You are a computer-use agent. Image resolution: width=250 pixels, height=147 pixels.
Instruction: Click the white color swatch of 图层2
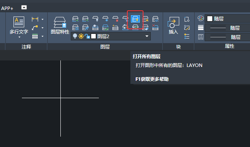(x=93, y=36)
